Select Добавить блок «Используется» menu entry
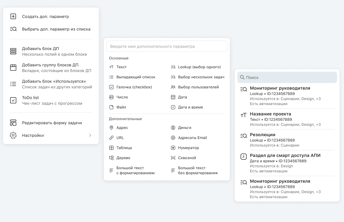This screenshot has width=344, height=222. coord(54,84)
